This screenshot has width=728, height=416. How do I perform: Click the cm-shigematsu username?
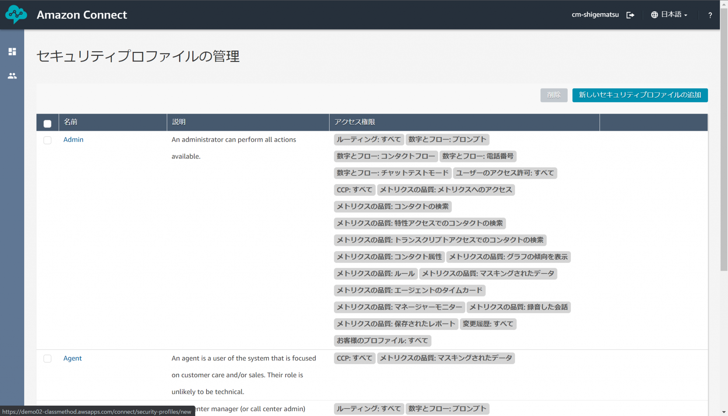coord(595,15)
